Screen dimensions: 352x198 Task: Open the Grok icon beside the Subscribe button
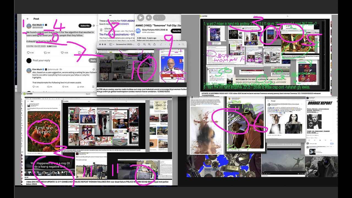click(x=94, y=26)
